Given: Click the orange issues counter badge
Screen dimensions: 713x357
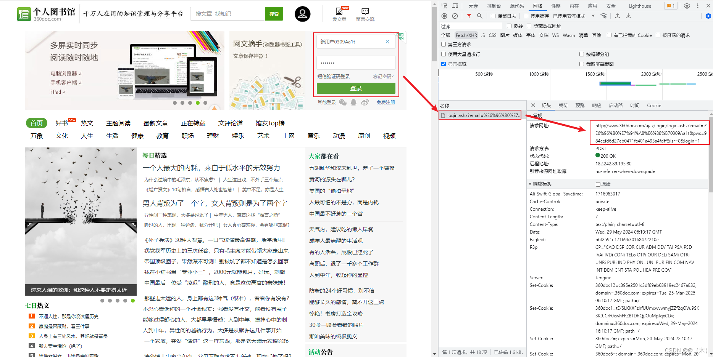Looking at the screenshot, I should [671, 6].
